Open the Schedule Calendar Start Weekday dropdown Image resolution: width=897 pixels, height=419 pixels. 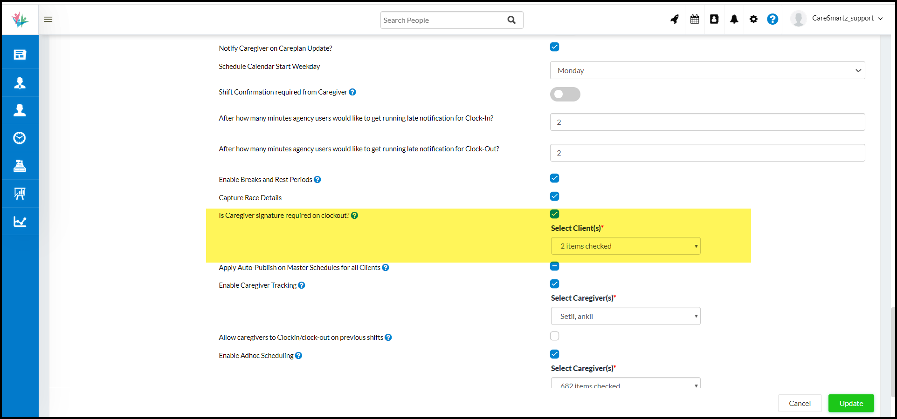point(707,71)
